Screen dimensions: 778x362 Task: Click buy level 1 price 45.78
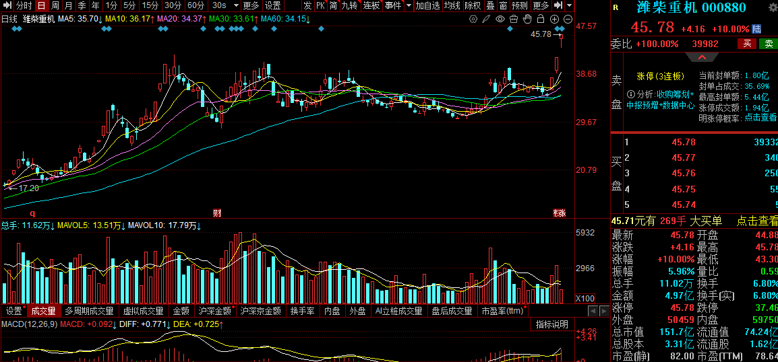coord(684,142)
